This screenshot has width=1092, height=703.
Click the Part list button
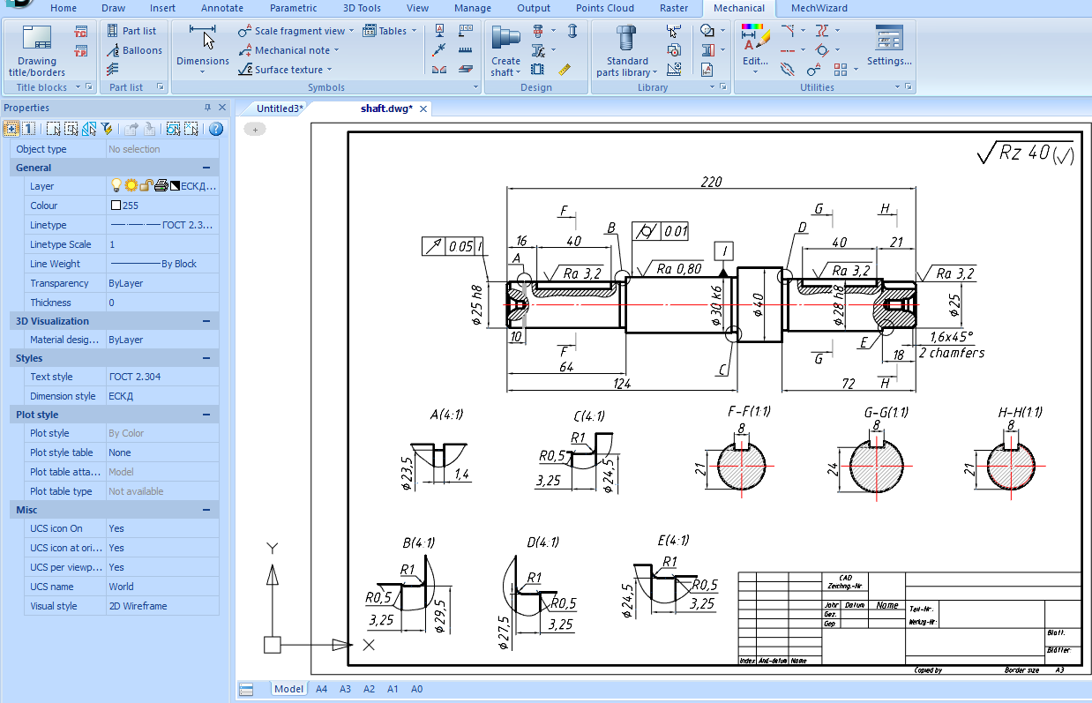click(x=131, y=31)
